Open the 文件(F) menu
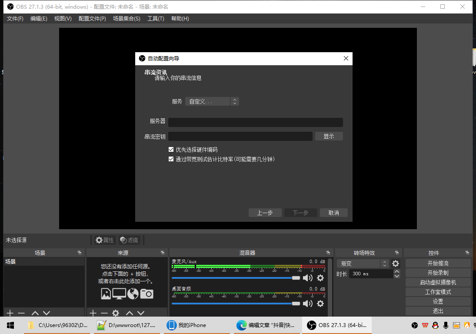 click(x=15, y=19)
